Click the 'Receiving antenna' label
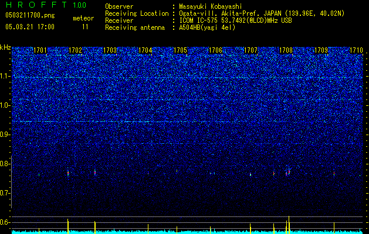The height and width of the screenshot is (234, 369). (135, 27)
